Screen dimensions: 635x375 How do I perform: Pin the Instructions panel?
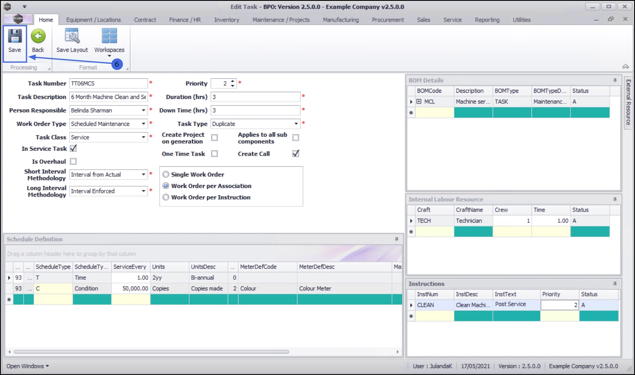tap(615, 284)
